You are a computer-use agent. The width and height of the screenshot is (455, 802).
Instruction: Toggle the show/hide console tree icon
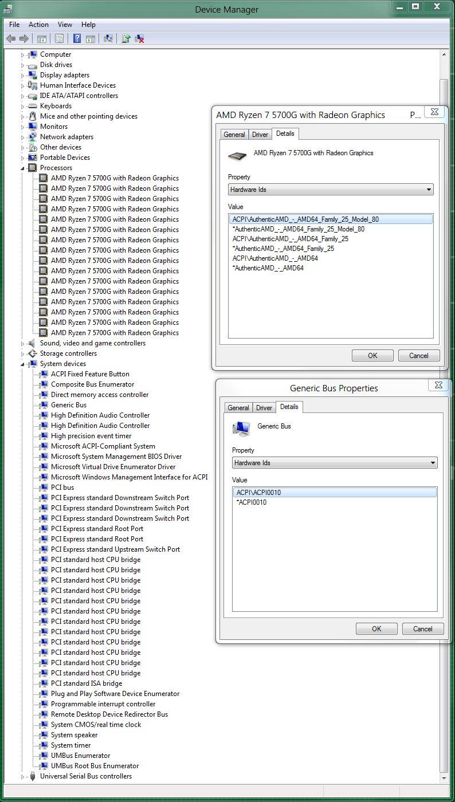pyautogui.click(x=41, y=38)
